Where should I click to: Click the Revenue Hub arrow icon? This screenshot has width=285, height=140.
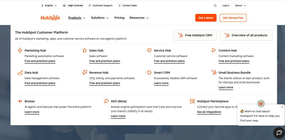[x=84, y=73]
